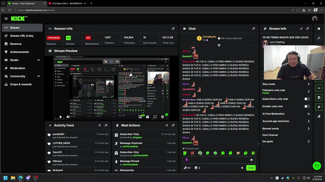Pop out the Activity Feed panel
This screenshot has height=182, width=325.
click(106, 125)
